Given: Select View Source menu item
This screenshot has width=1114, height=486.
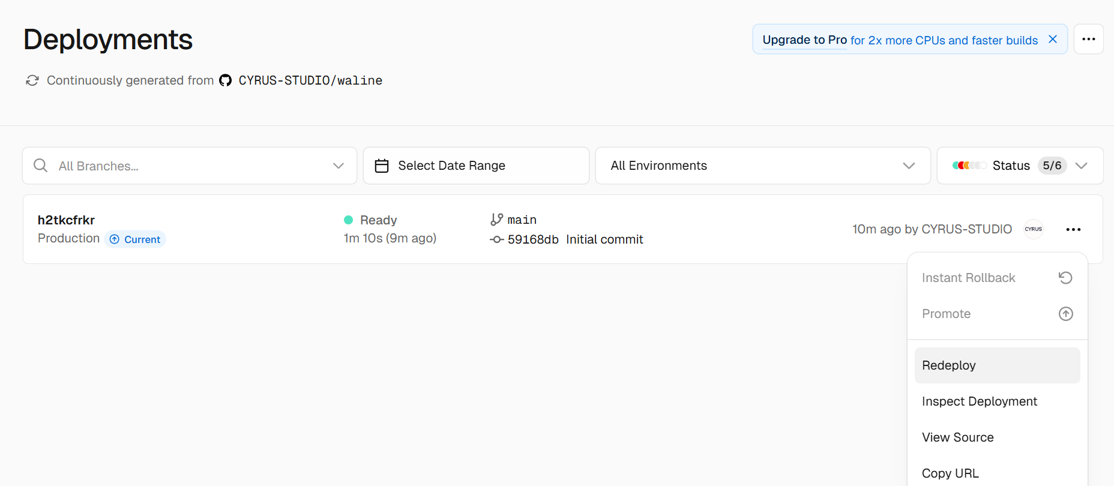Looking at the screenshot, I should pos(998,437).
